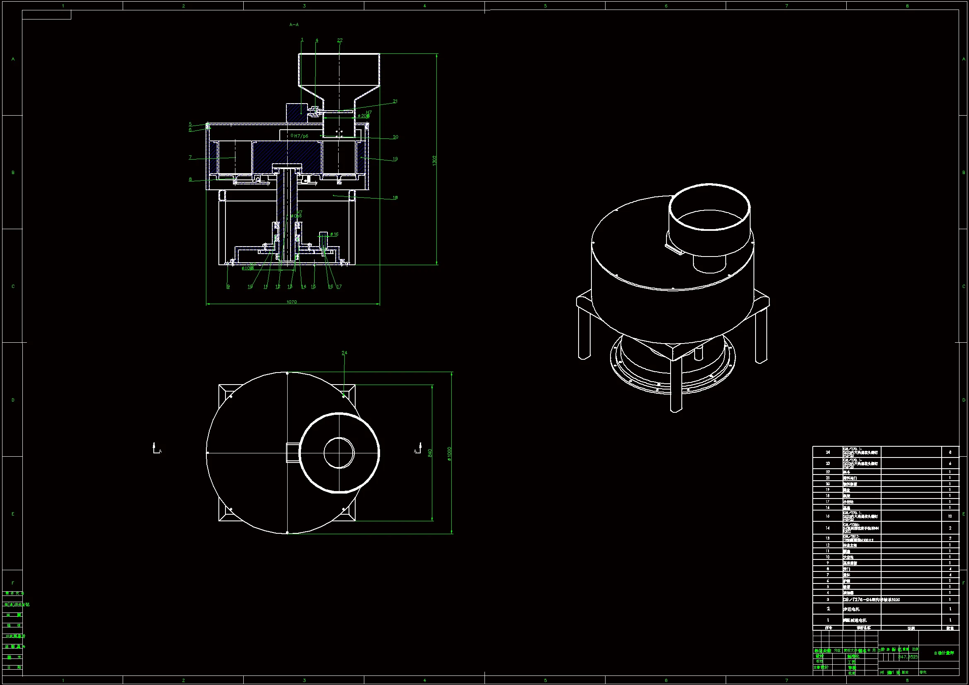Click callout 24 above the top view
The height and width of the screenshot is (685, 969).
344,353
